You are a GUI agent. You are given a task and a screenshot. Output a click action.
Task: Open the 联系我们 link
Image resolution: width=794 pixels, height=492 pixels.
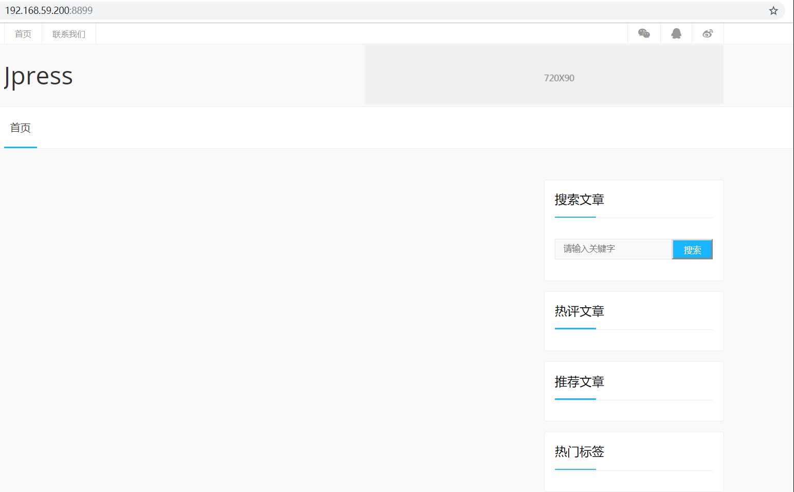coord(69,34)
